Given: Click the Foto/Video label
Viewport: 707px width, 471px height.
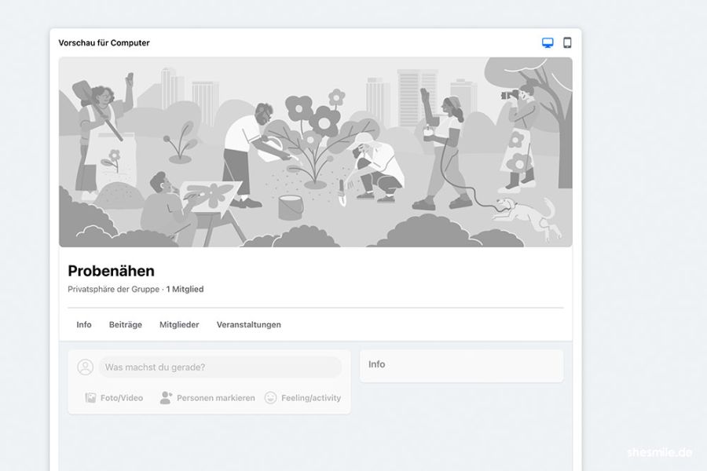Looking at the screenshot, I should click(x=122, y=398).
